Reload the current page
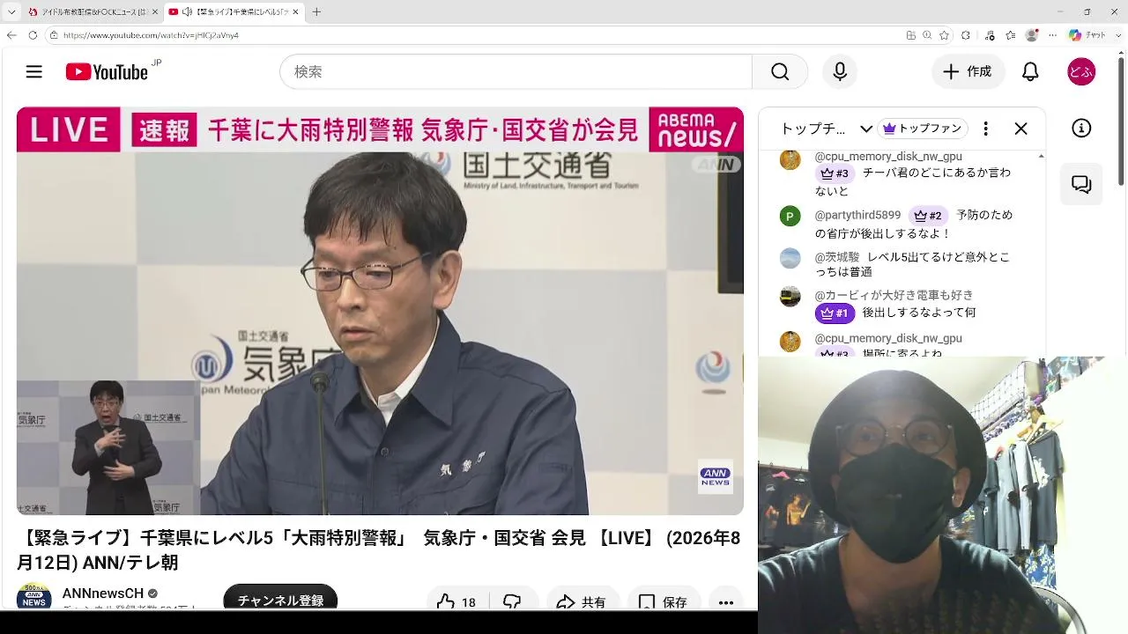Image resolution: width=1128 pixels, height=634 pixels. (x=33, y=35)
